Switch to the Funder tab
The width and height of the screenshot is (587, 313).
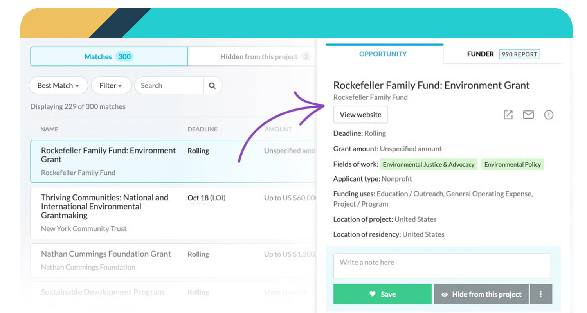pyautogui.click(x=480, y=54)
